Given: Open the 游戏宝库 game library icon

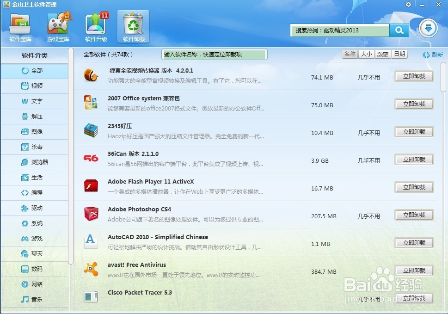Looking at the screenshot, I should coord(58,27).
